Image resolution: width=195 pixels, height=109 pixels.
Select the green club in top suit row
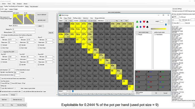coord(137,22)
